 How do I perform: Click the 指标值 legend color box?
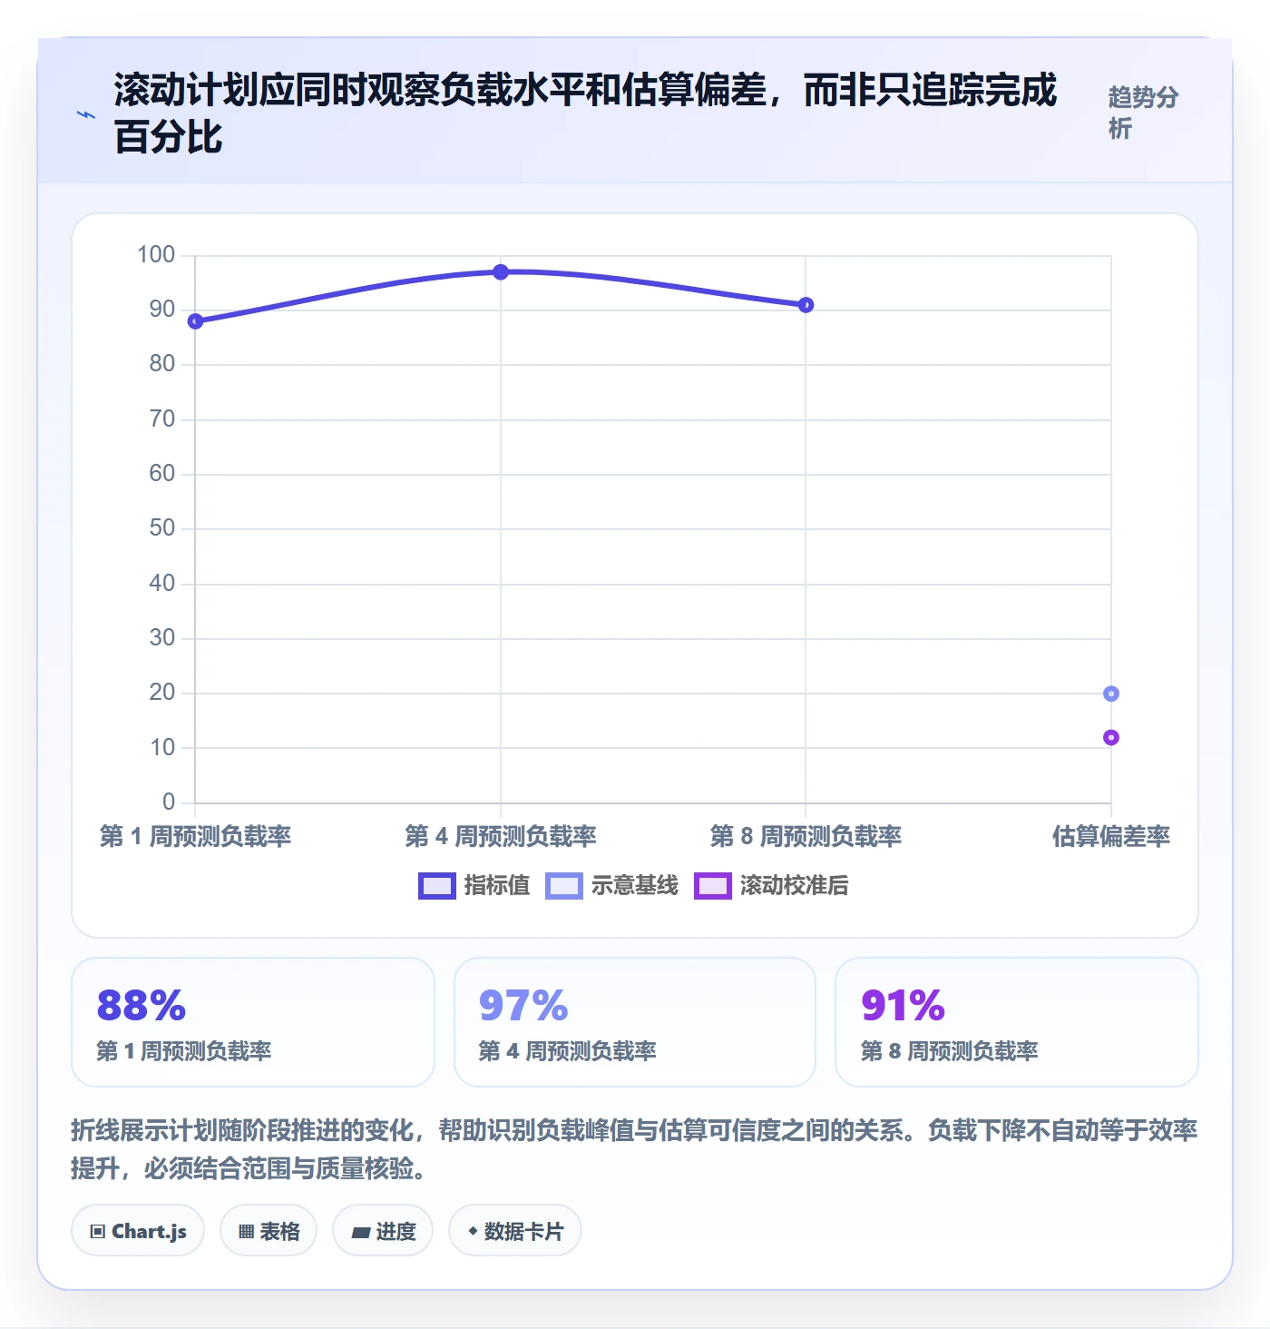click(x=436, y=886)
